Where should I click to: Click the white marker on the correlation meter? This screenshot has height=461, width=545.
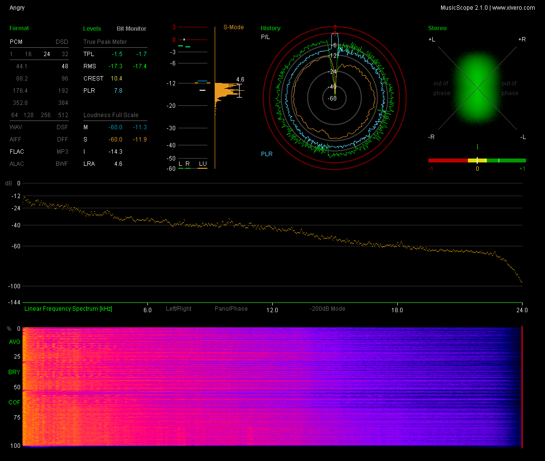tap(477, 160)
